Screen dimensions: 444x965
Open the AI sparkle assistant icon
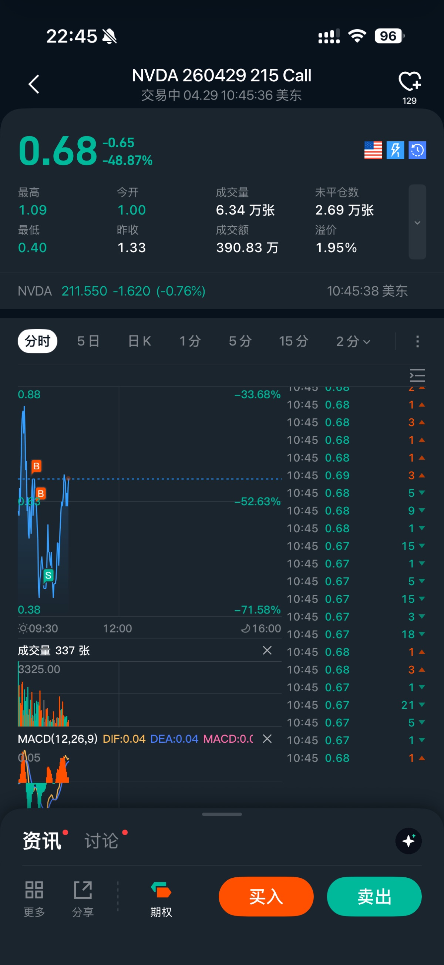(408, 841)
